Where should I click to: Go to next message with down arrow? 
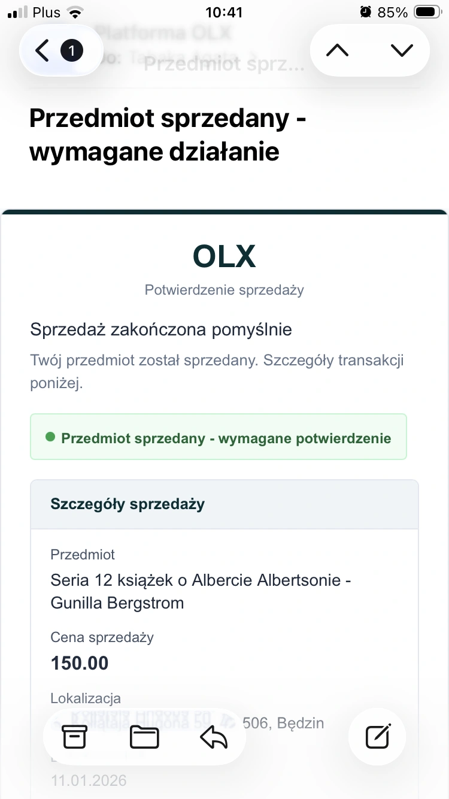pos(401,51)
